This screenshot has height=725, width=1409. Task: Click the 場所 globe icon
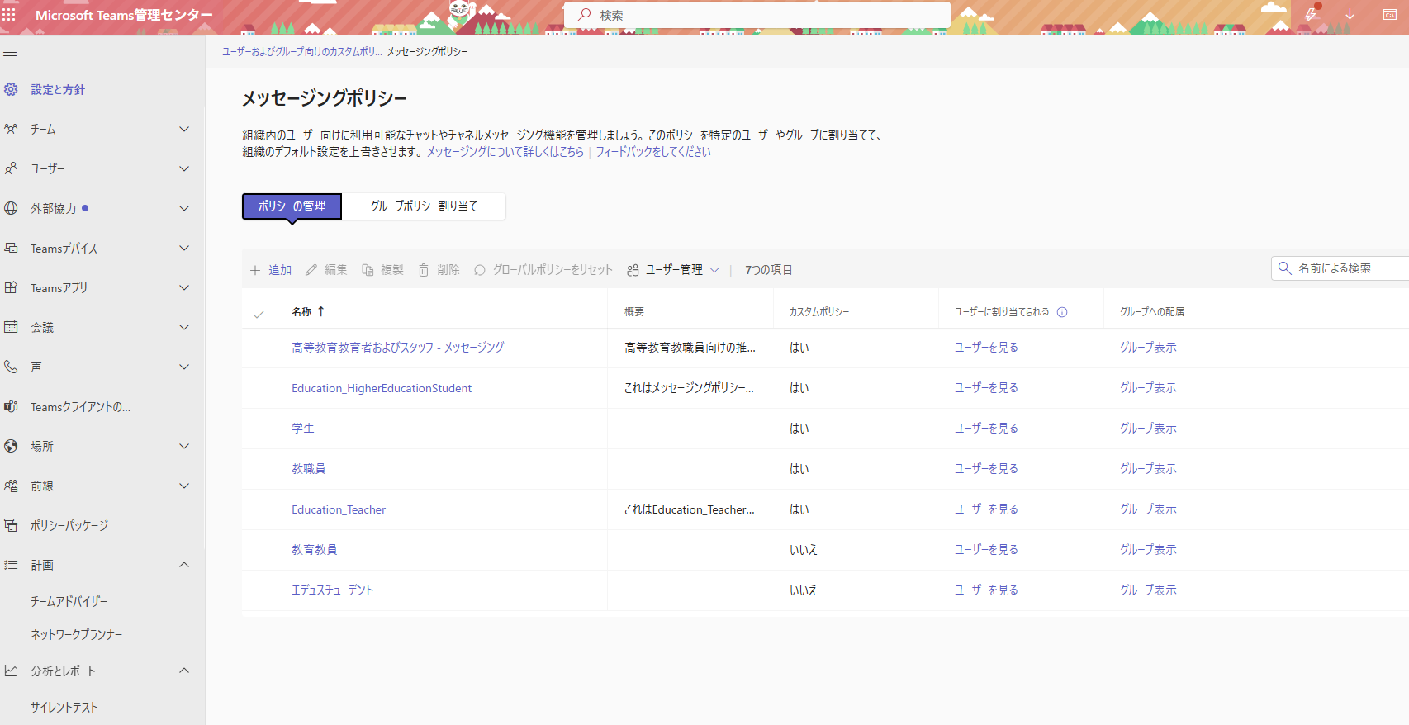(11, 446)
